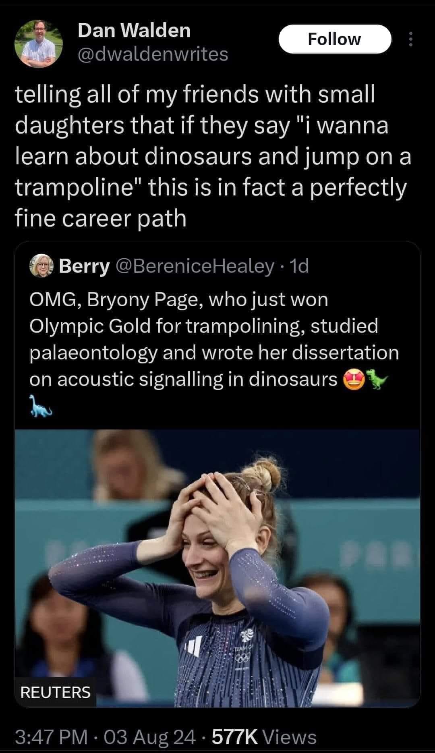Open the gymnast photo in quoted tweet
The height and width of the screenshot is (753, 435).
(x=217, y=564)
